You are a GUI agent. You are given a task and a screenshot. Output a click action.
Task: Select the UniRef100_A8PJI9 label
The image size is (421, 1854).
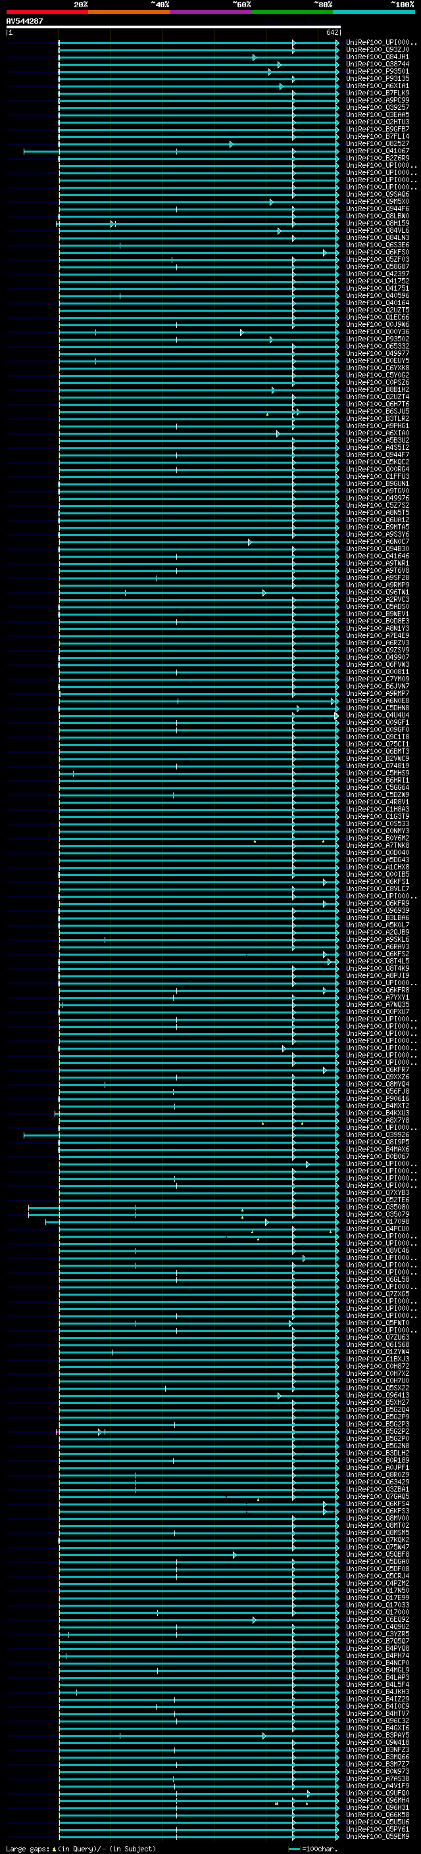(378, 976)
